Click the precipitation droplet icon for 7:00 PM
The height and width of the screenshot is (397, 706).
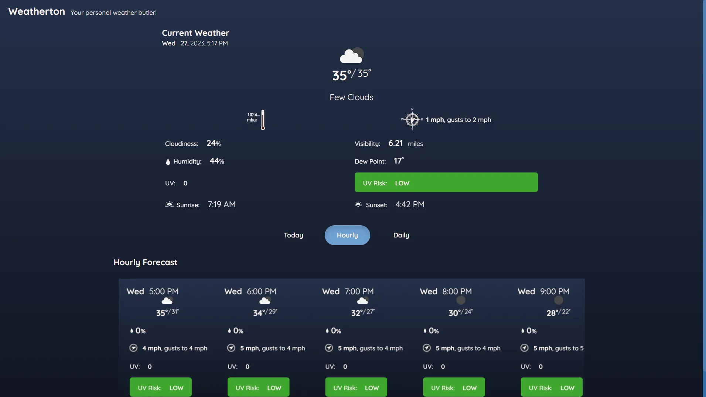click(327, 331)
